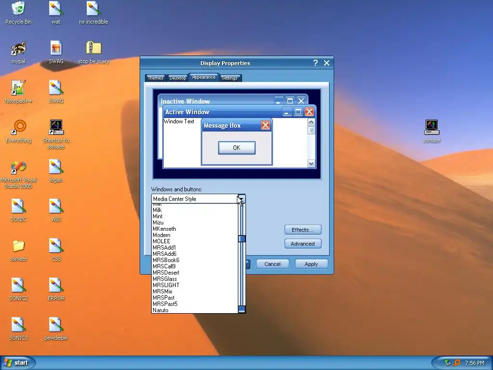The height and width of the screenshot is (370, 493).
Task: Click the style list scroll down arrow
Action: click(x=242, y=309)
